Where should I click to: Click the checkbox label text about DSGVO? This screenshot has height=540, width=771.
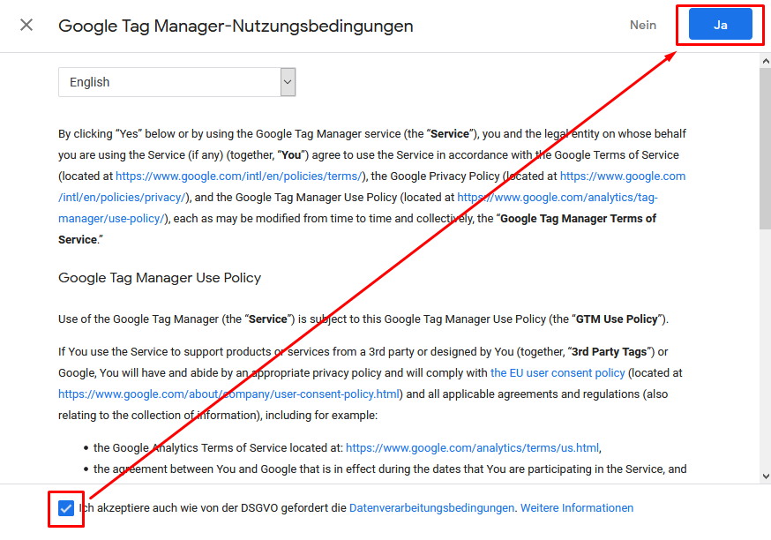(x=213, y=508)
